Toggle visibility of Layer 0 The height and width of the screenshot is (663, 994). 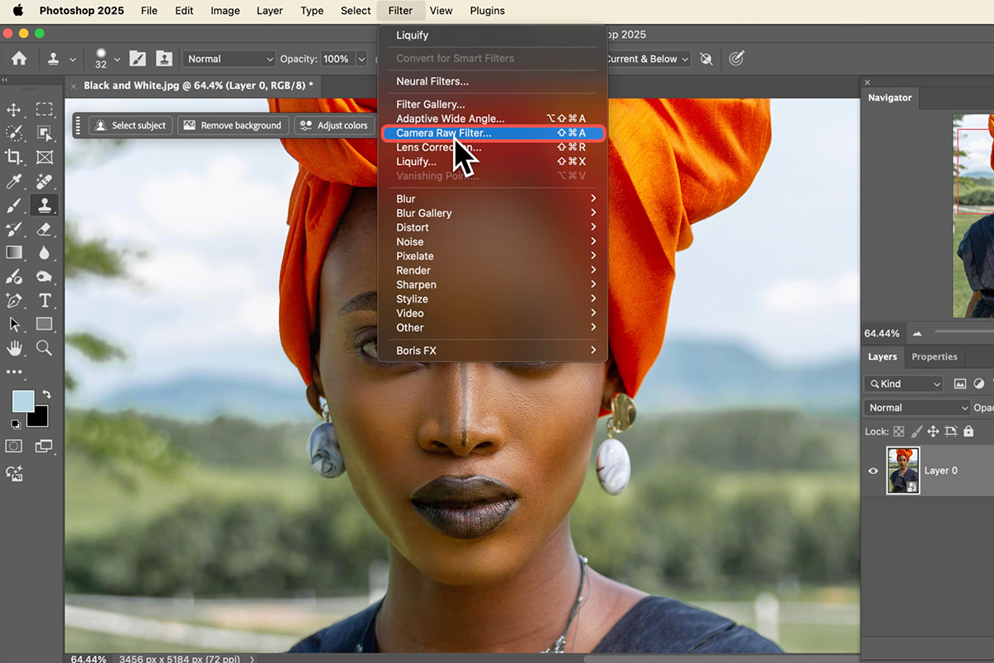point(873,471)
